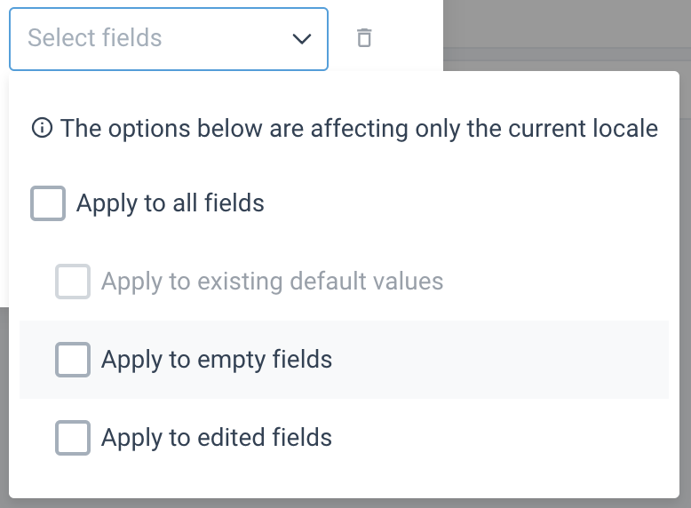Click the trash delete icon
This screenshot has width=691, height=508.
coord(364,38)
